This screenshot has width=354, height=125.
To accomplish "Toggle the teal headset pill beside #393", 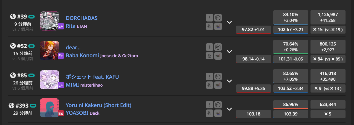I will [x=33, y=105].
